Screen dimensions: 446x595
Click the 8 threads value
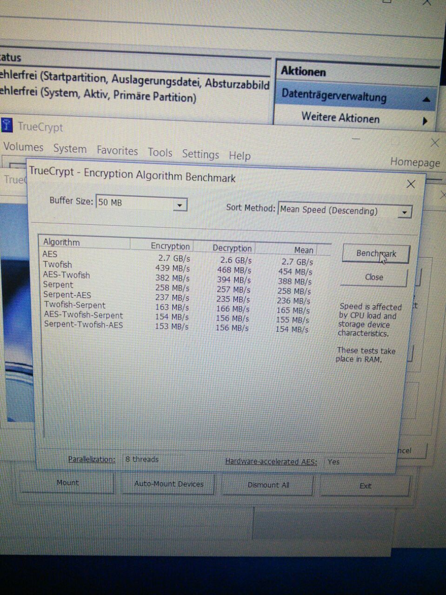[142, 459]
